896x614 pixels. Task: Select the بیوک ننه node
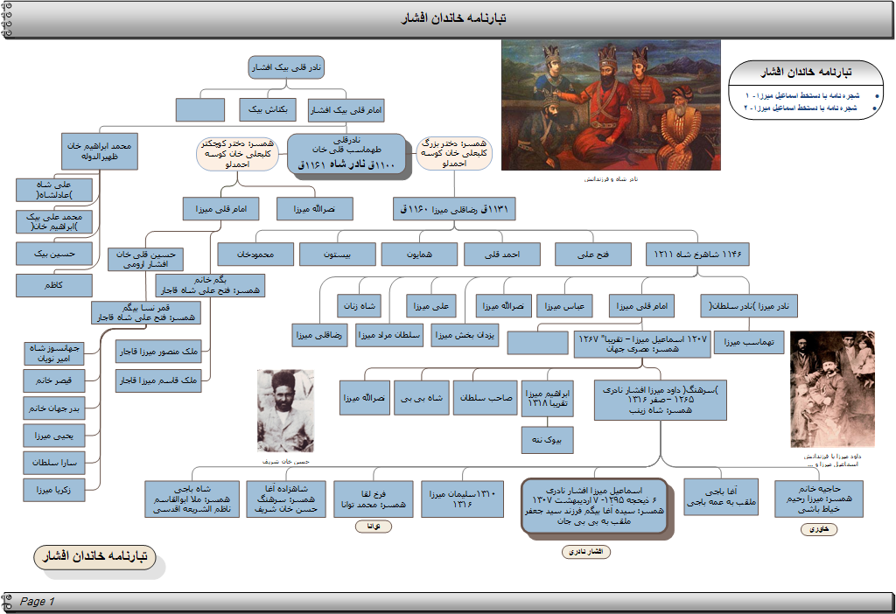click(548, 441)
